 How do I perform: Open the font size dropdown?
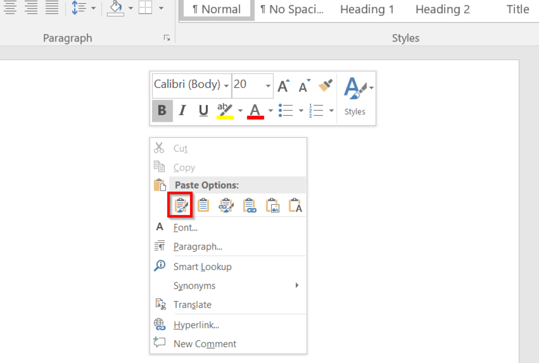(x=267, y=85)
